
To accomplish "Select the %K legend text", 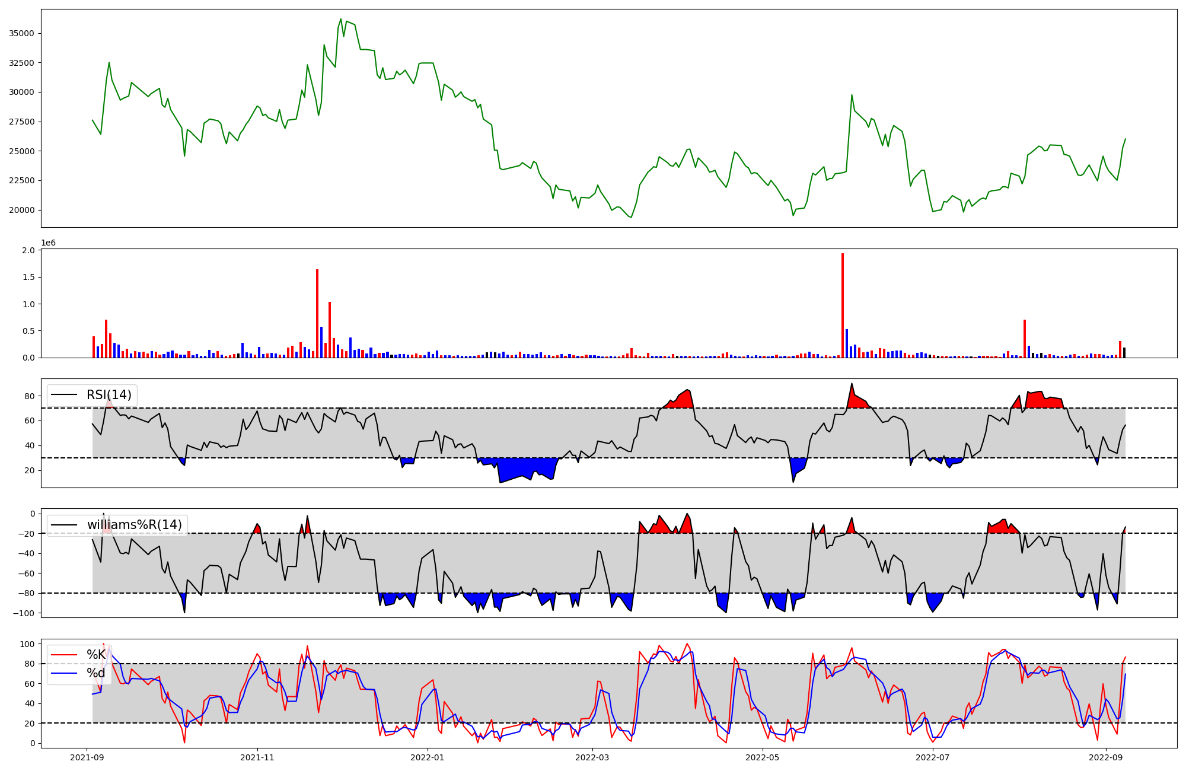I will (96, 655).
